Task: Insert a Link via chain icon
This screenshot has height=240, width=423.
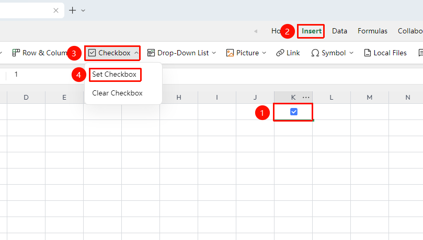Action: [280, 53]
